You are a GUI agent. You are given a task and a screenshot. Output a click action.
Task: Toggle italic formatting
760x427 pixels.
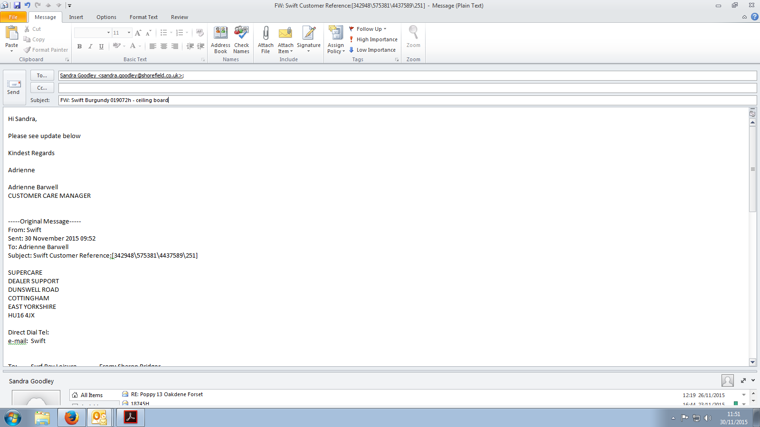[x=90, y=46]
